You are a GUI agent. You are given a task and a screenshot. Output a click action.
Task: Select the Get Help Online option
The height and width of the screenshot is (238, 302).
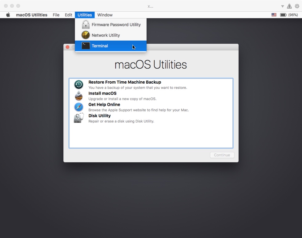point(151,107)
